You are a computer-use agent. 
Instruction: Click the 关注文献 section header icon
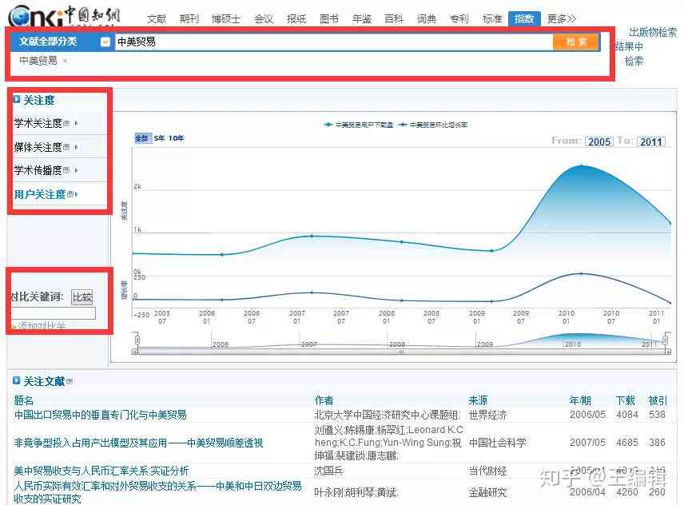tap(17, 380)
